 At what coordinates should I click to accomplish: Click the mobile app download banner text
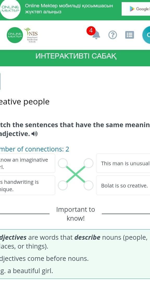click(x=69, y=9)
